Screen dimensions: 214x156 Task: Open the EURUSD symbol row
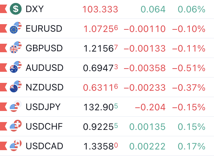pyautogui.click(x=44, y=29)
